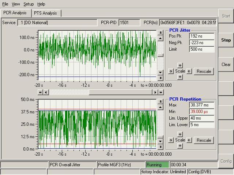Click the repetition Scale up arrow

pyautogui.click(x=180, y=134)
